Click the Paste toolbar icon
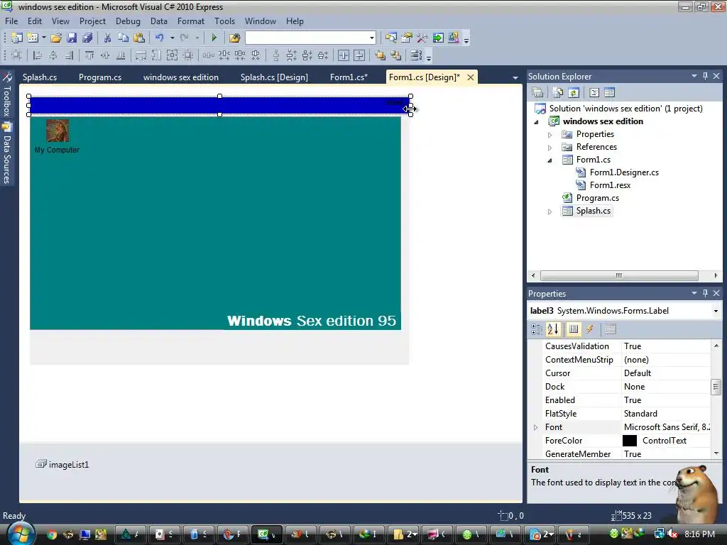Image resolution: width=727 pixels, height=545 pixels. [x=138, y=38]
